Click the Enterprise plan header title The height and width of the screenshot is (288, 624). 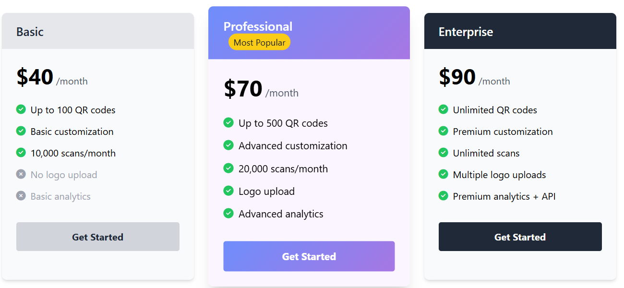click(466, 32)
